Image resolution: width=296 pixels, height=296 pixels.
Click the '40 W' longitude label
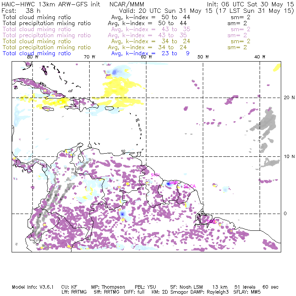[x=260, y=57]
